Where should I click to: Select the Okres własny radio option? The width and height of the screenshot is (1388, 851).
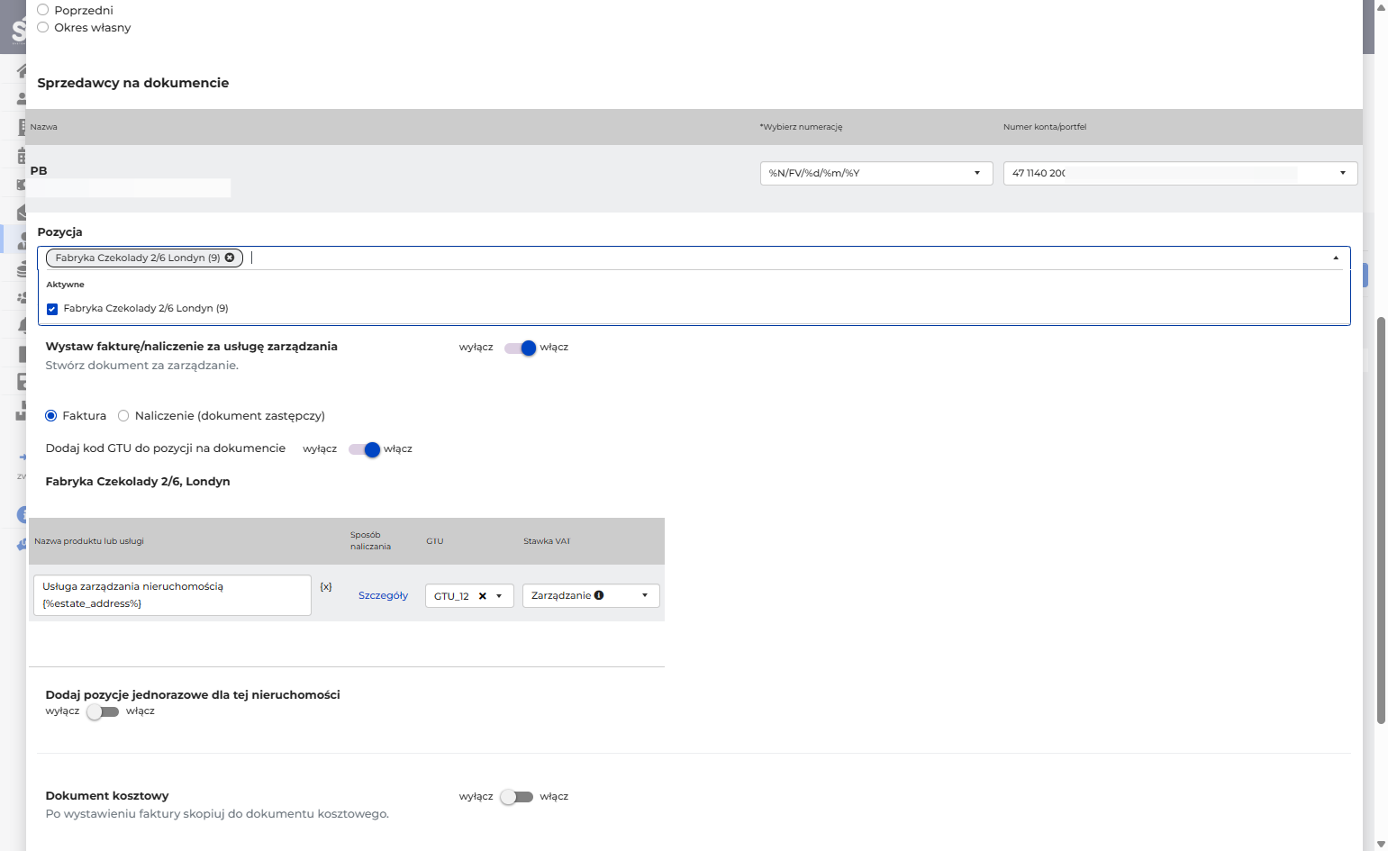tap(42, 27)
